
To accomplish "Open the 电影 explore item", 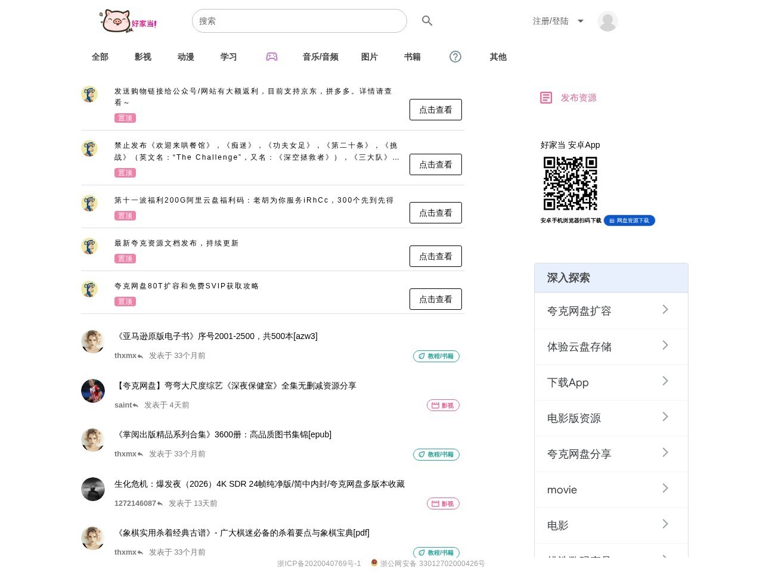I will pyautogui.click(x=611, y=525).
